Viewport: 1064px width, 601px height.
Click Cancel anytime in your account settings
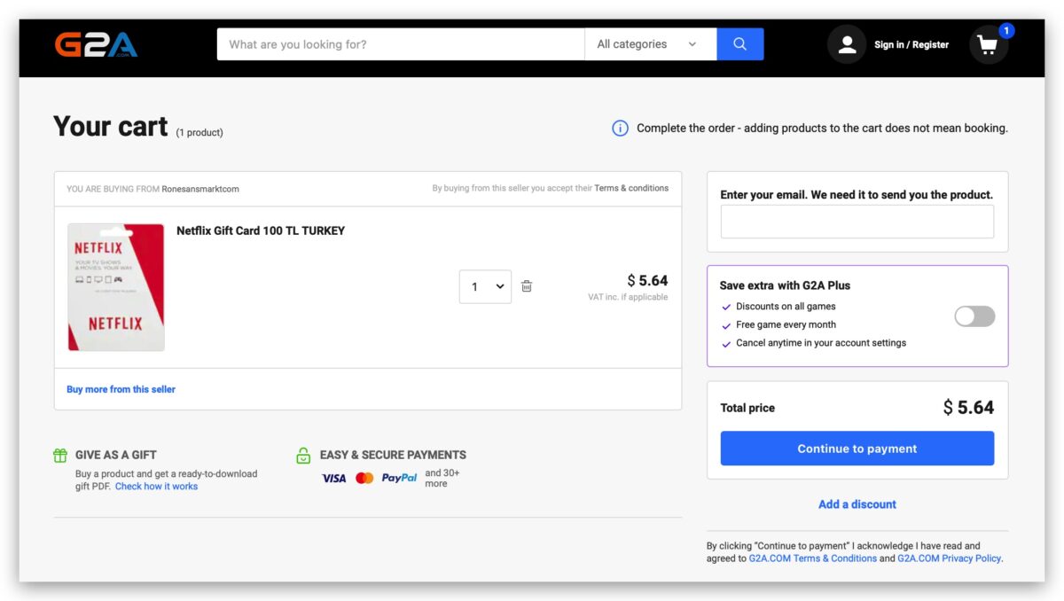pos(821,343)
